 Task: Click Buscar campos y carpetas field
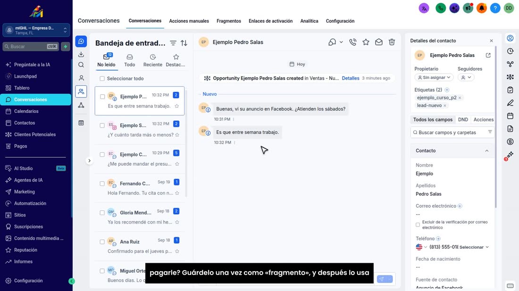(452, 132)
